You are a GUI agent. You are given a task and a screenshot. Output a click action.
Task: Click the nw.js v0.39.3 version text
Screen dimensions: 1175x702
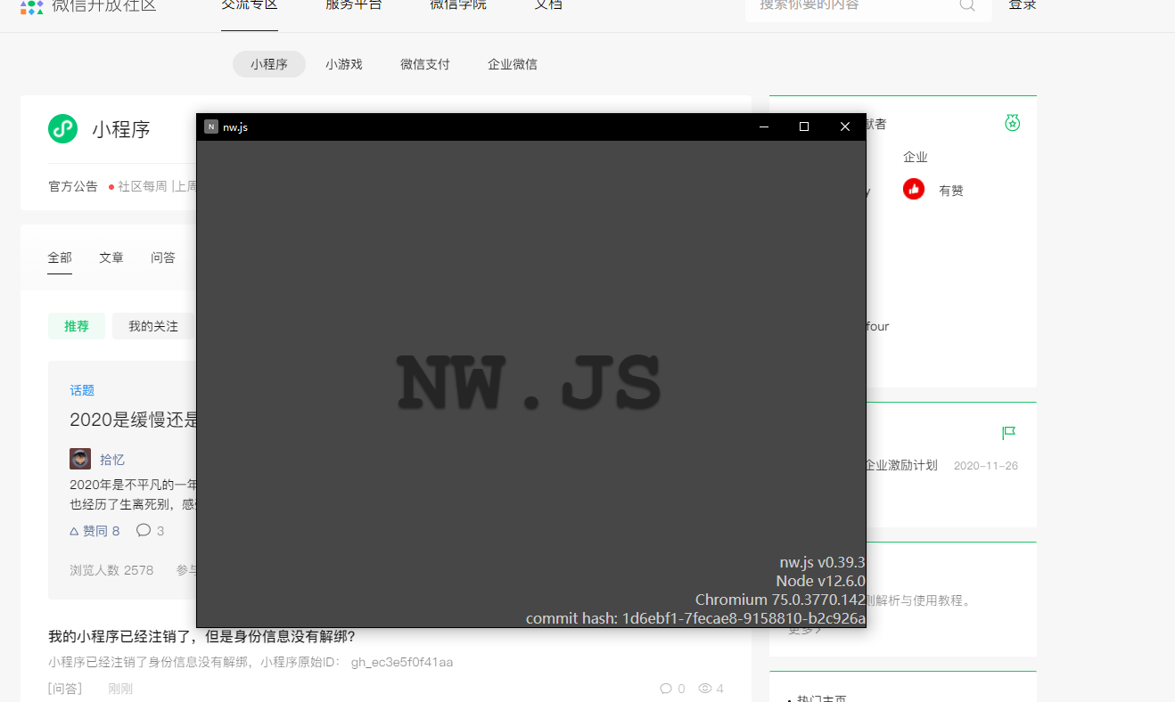(822, 562)
